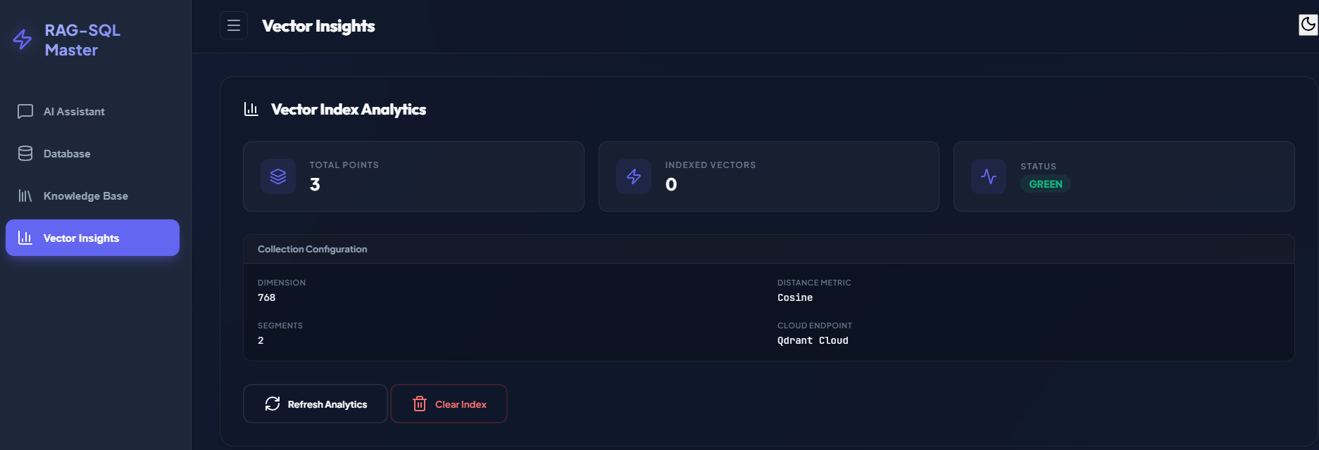1319x450 pixels.
Task: Click the Vector Insights page title
Action: 318,26
